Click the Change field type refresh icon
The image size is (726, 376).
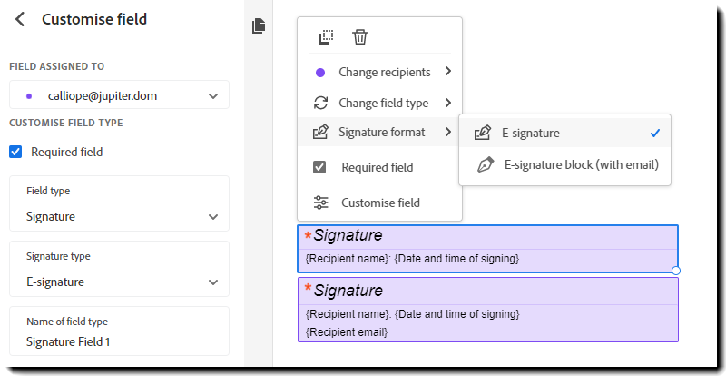point(320,103)
